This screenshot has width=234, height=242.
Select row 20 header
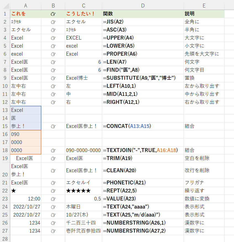click(x=5, y=171)
